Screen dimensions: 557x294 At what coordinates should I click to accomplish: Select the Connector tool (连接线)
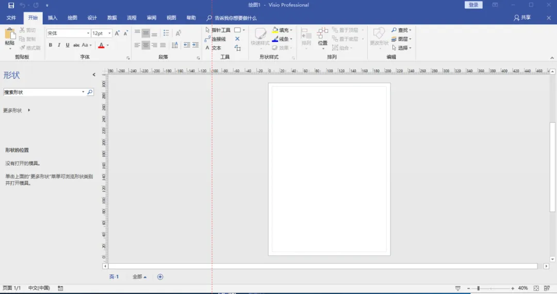(x=215, y=39)
